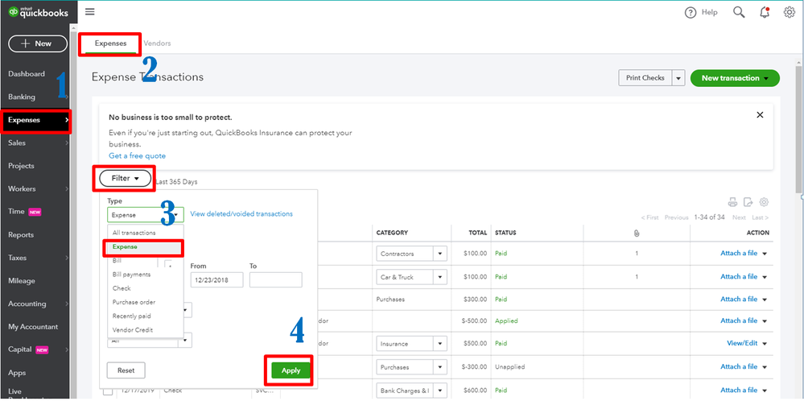This screenshot has height=401, width=804.
Task: Click the attachment paperclip column header
Action: coord(637,233)
